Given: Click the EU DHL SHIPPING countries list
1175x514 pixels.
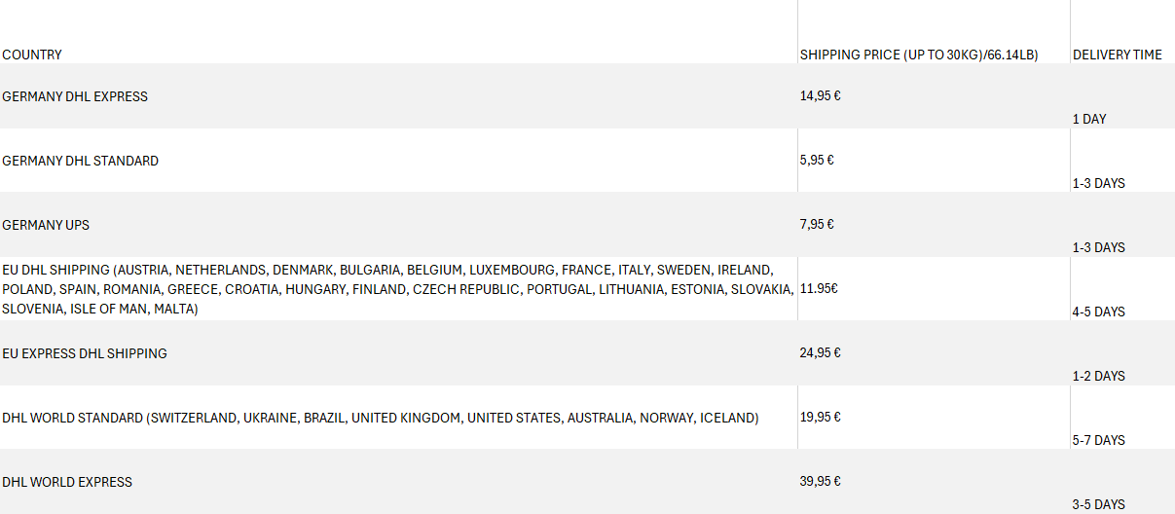Looking at the screenshot, I should [397, 289].
